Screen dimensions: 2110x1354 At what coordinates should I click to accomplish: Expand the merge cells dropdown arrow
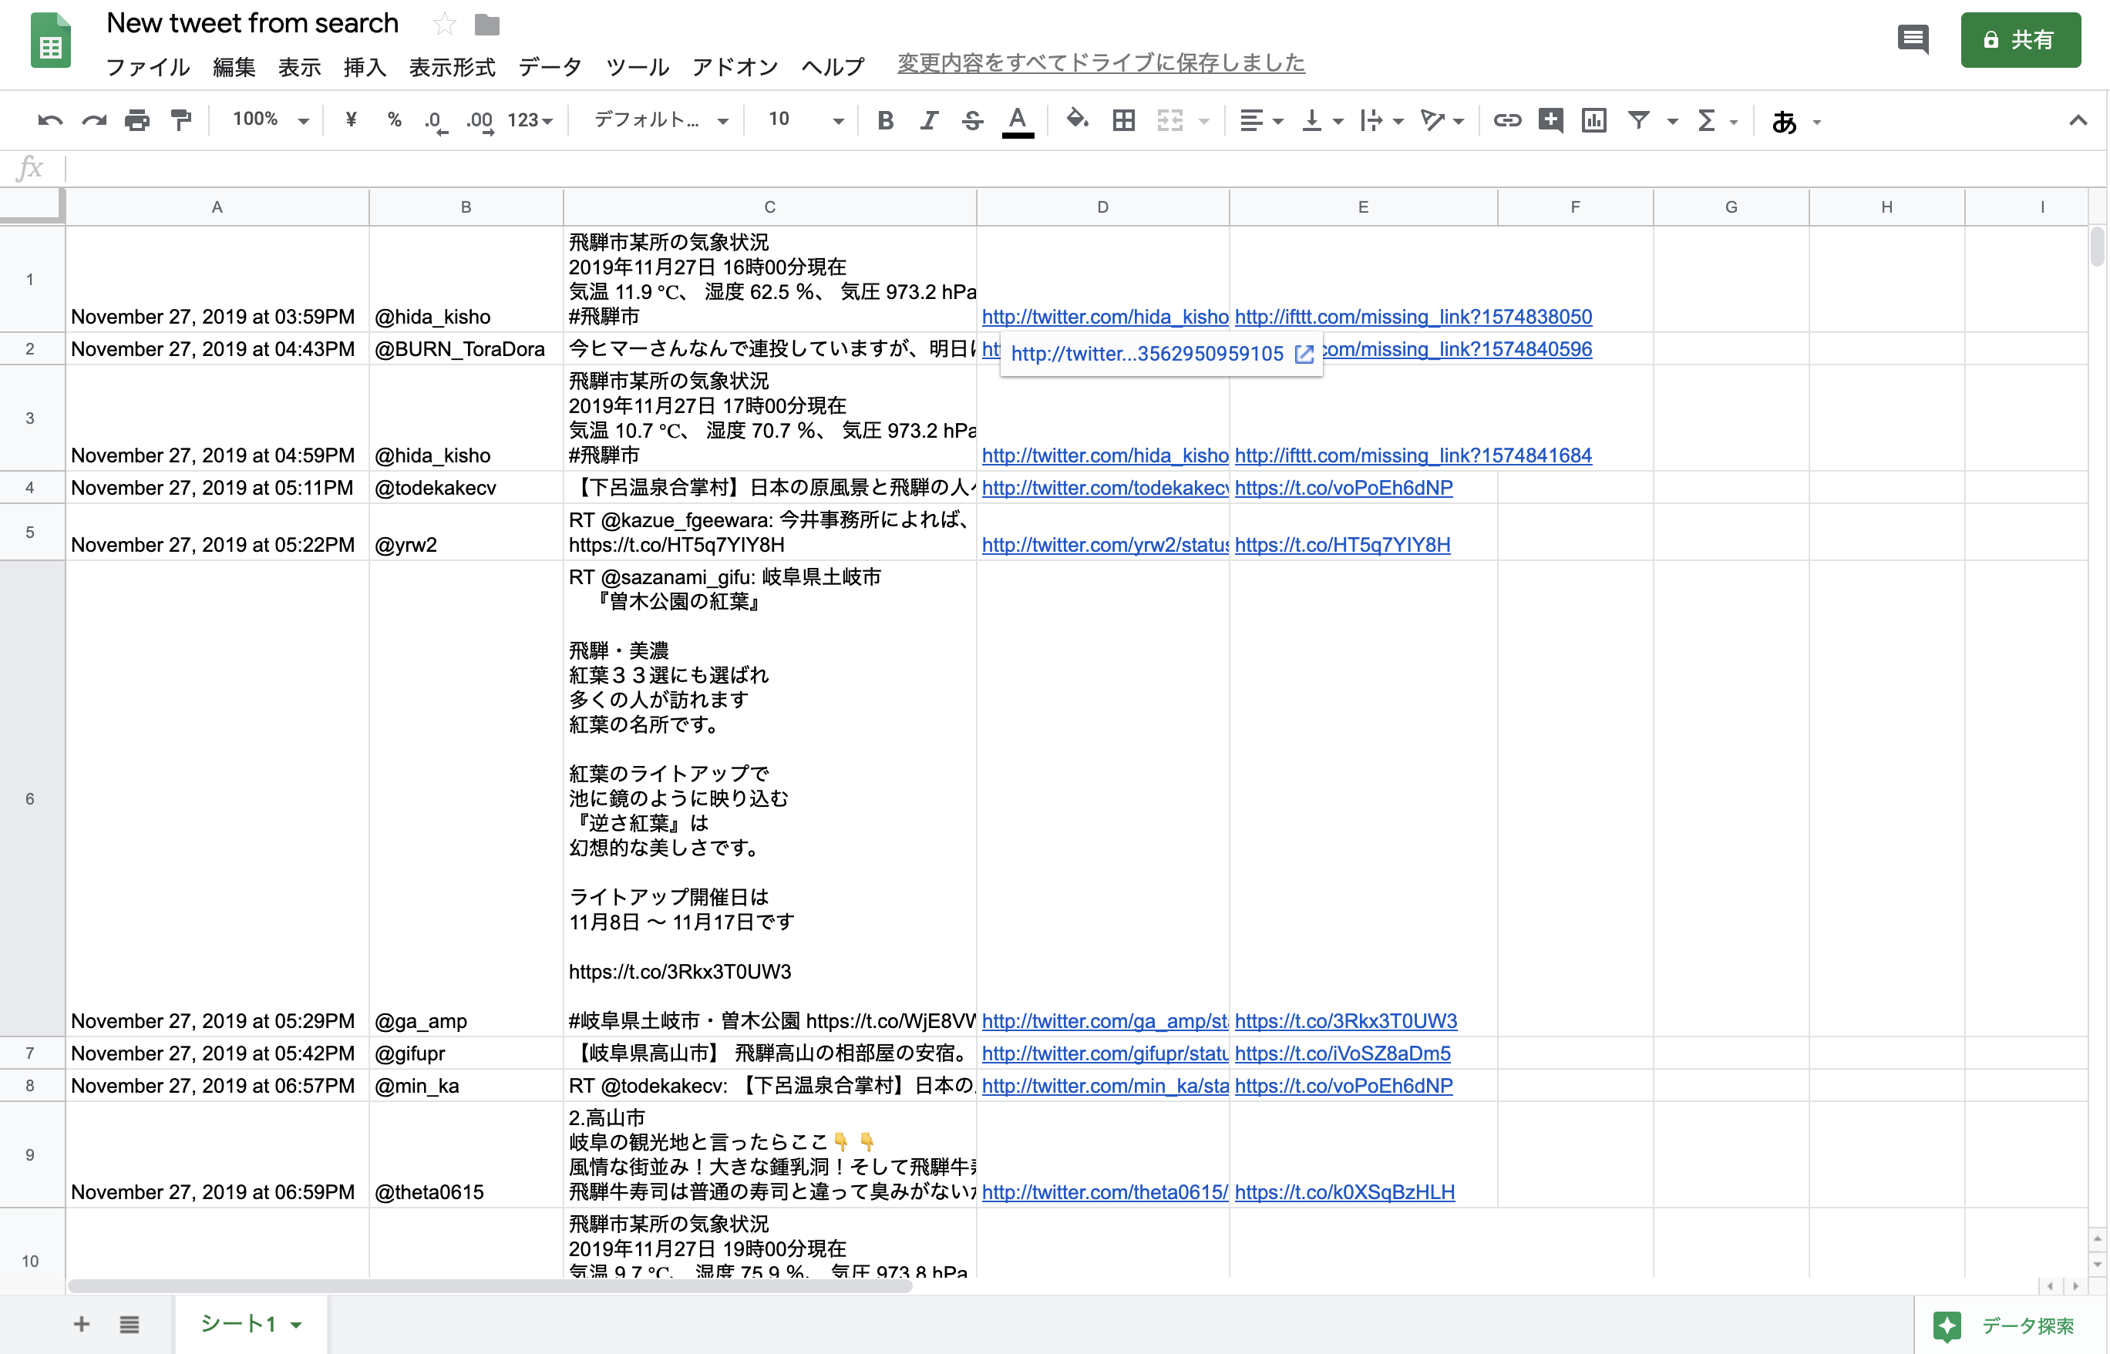[1204, 121]
